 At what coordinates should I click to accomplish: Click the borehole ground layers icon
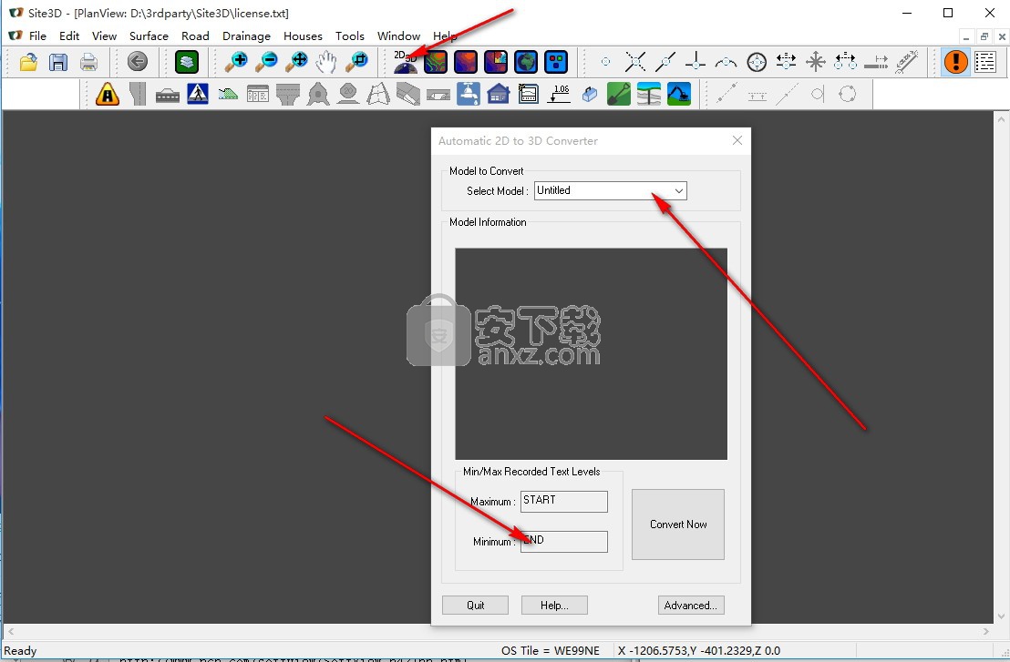pos(649,95)
